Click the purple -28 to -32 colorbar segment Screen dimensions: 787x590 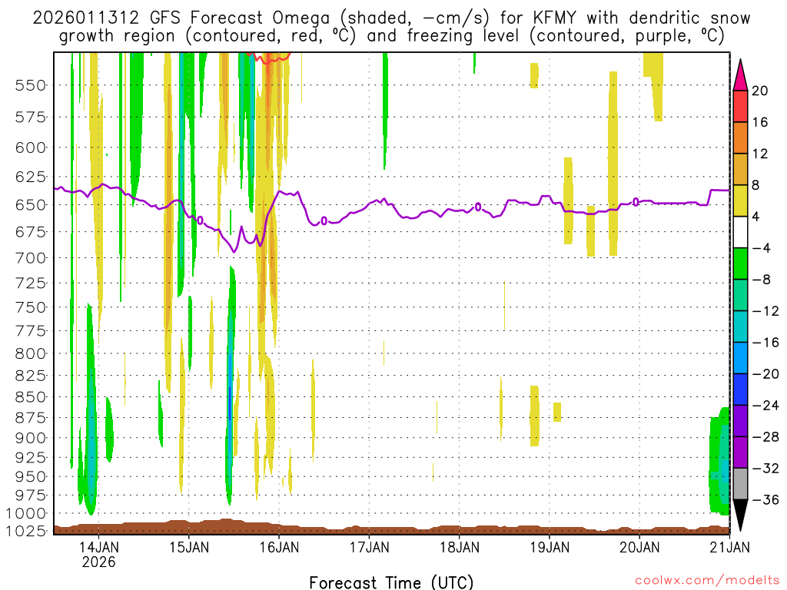pos(740,452)
